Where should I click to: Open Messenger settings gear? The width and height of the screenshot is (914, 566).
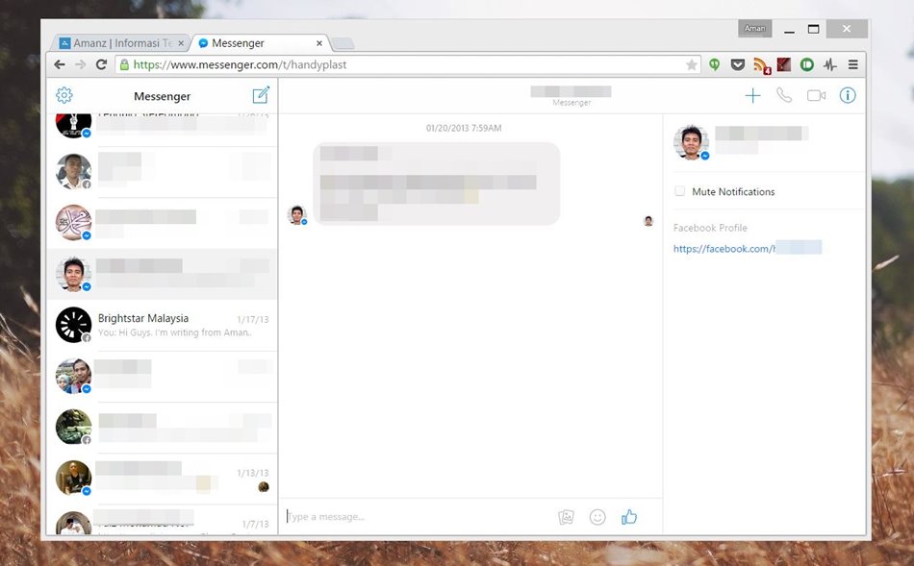(64, 95)
